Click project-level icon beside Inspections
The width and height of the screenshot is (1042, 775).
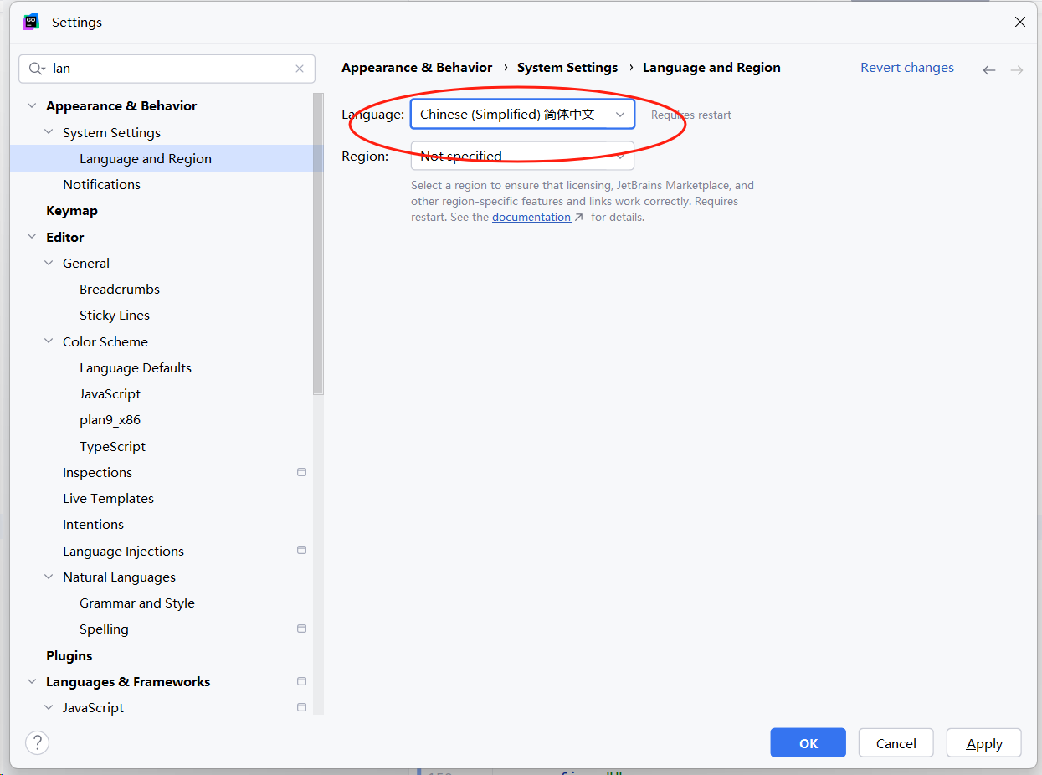pos(302,472)
